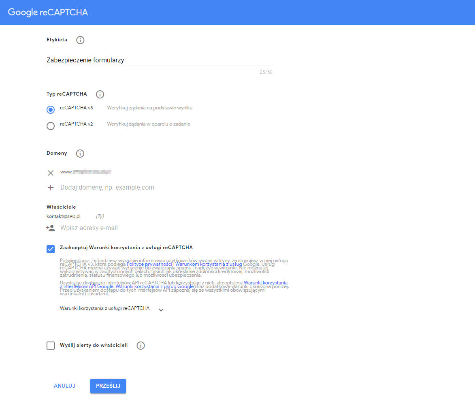Click the text Weryfikuj żądania na podstawie wyniku
The width and height of the screenshot is (475, 395).
click(150, 108)
